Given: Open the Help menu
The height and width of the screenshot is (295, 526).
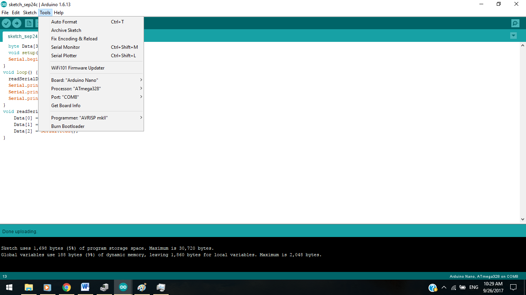Looking at the screenshot, I should [x=59, y=13].
